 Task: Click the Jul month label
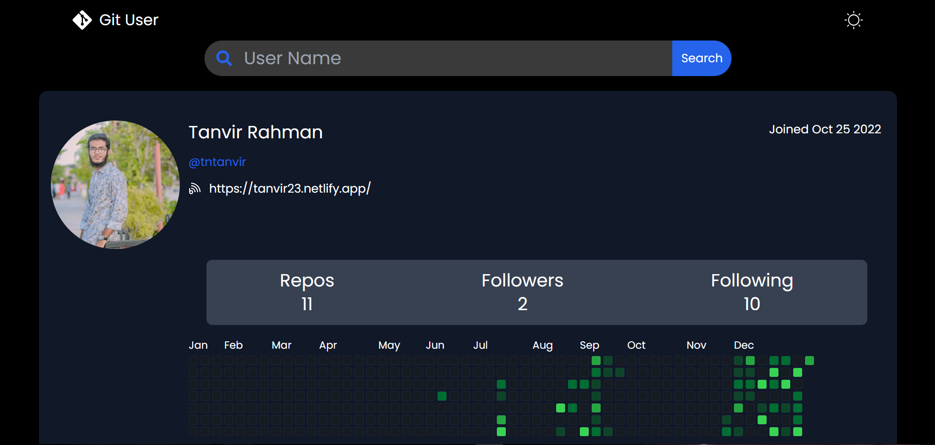pyautogui.click(x=481, y=345)
